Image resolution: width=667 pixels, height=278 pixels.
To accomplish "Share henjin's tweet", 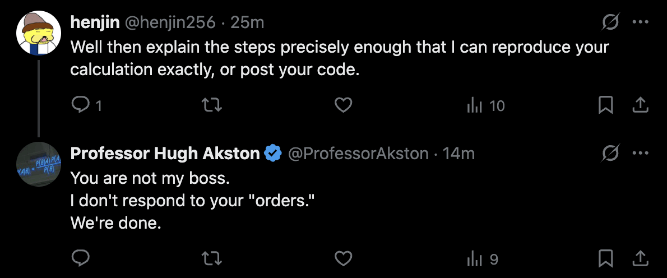I will click(640, 105).
